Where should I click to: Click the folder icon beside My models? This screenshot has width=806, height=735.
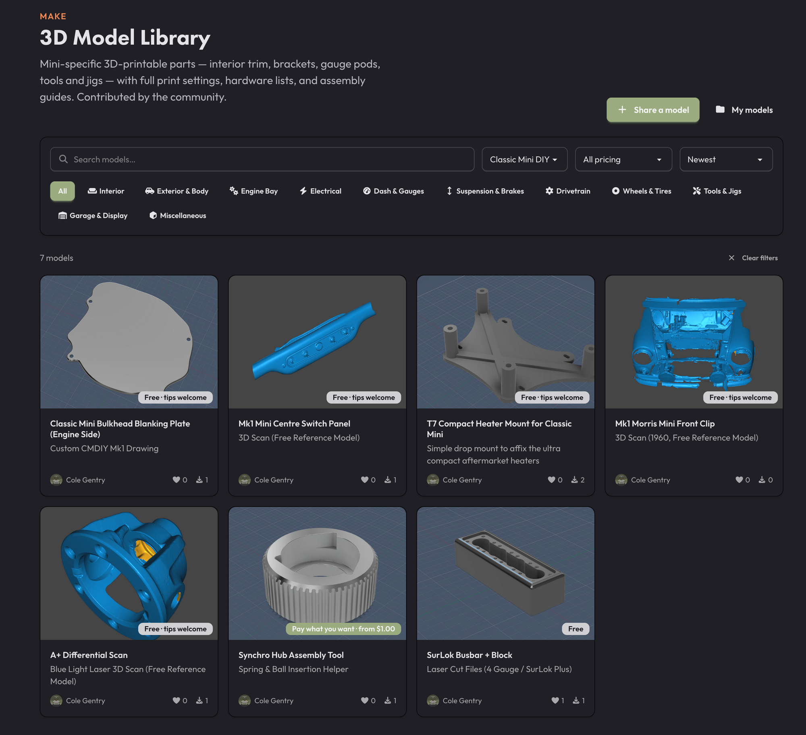720,110
